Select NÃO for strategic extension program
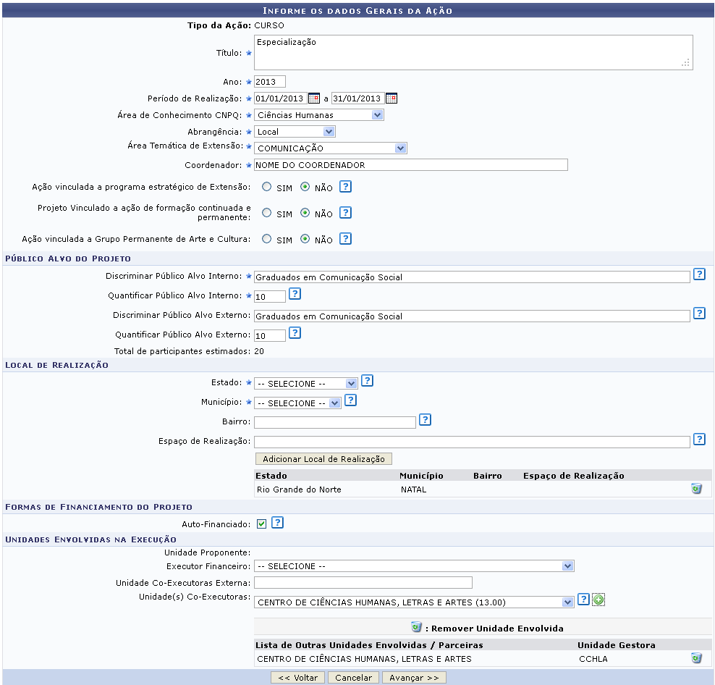715x685 pixels. (305, 187)
